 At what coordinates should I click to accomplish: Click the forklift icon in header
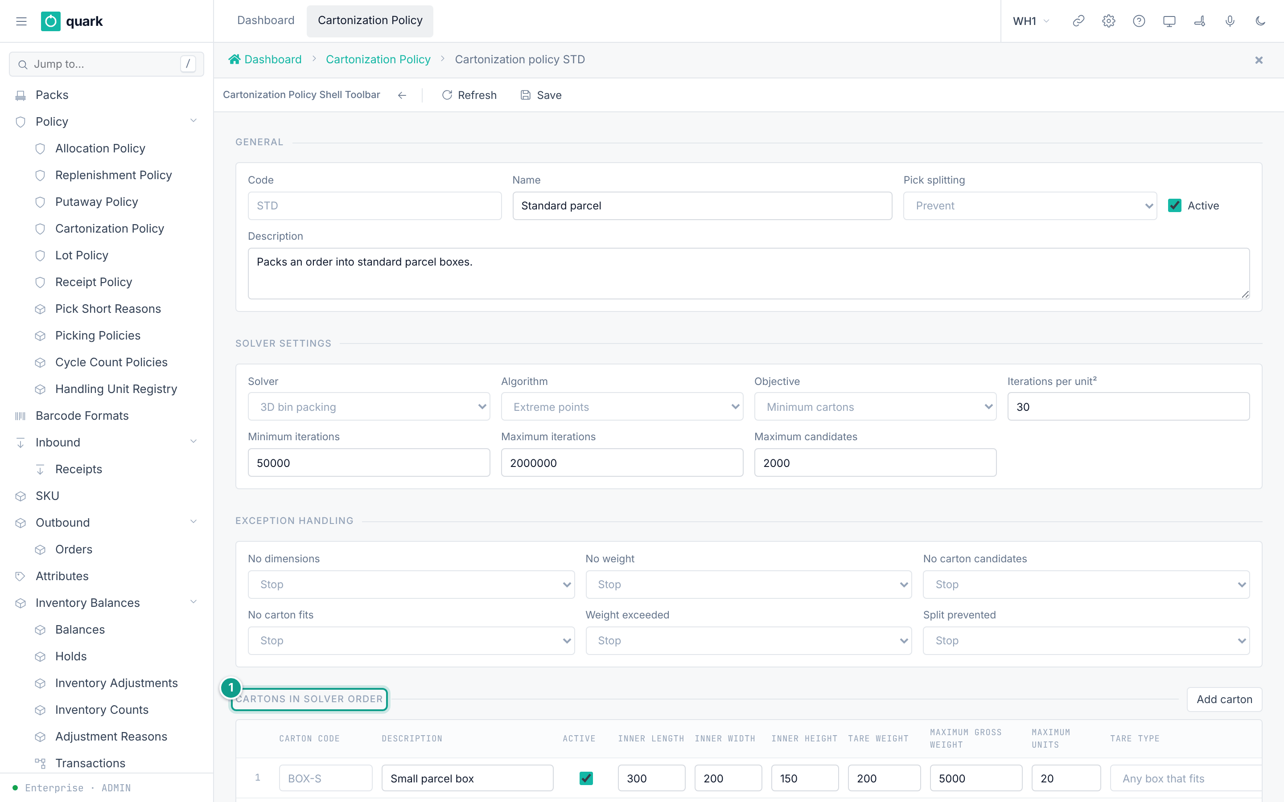pos(1199,21)
